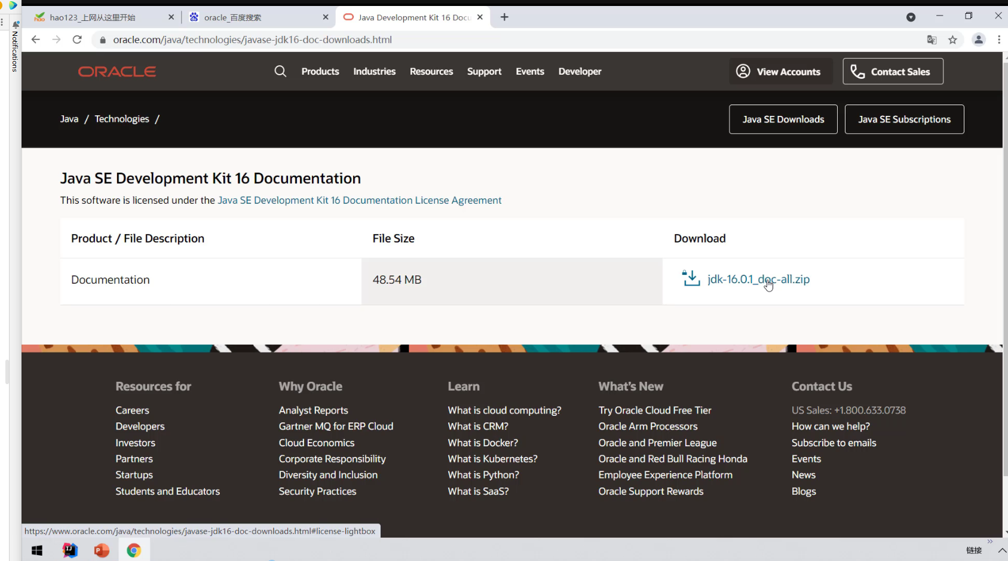Open the Documentation License Agreement link
1008x561 pixels.
click(360, 200)
